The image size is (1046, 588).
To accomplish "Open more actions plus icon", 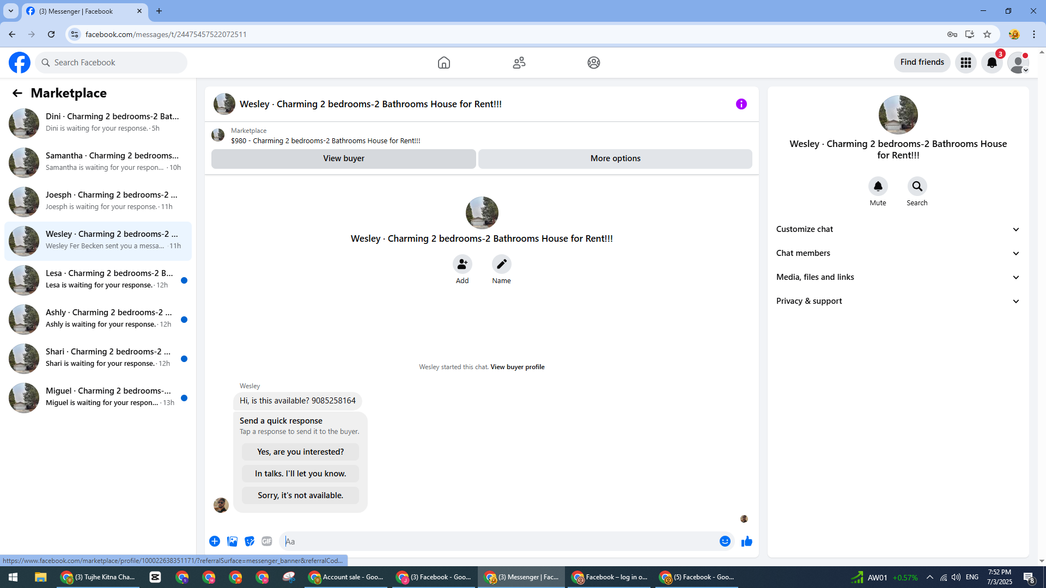I will (x=215, y=541).
